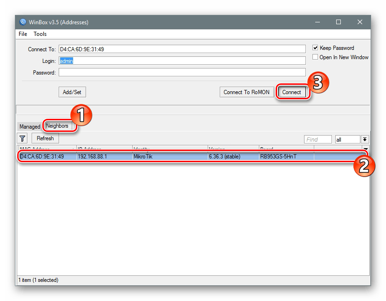This screenshot has height=301, width=386.
Task: Select the 'all' filter combo field
Action: [348, 139]
